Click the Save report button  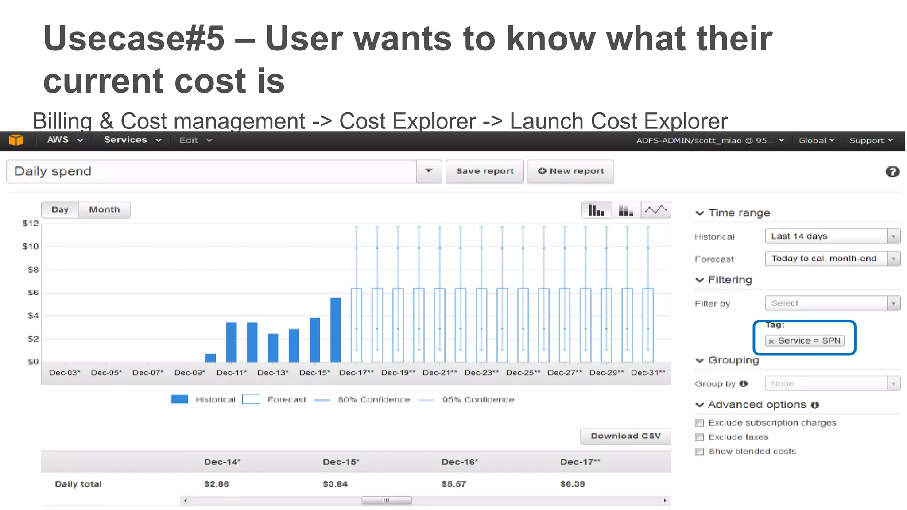coord(485,171)
